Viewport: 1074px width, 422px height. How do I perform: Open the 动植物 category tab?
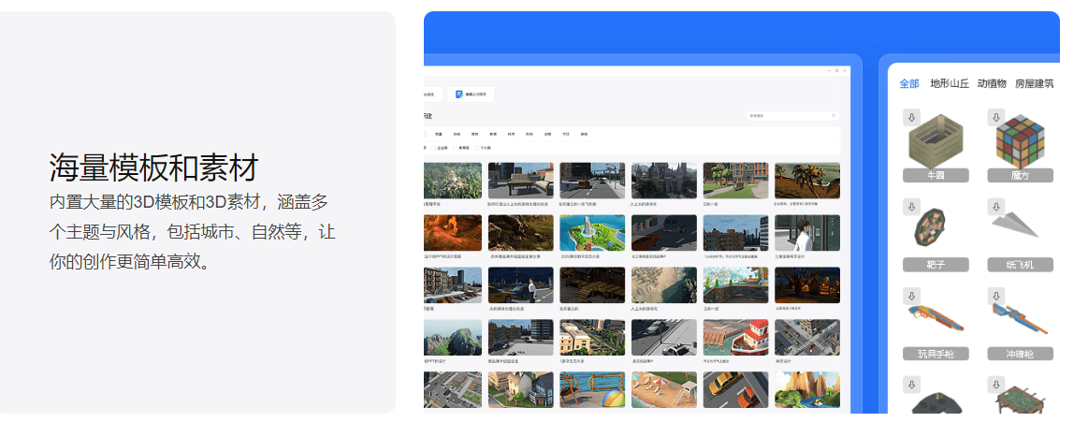pos(992,83)
